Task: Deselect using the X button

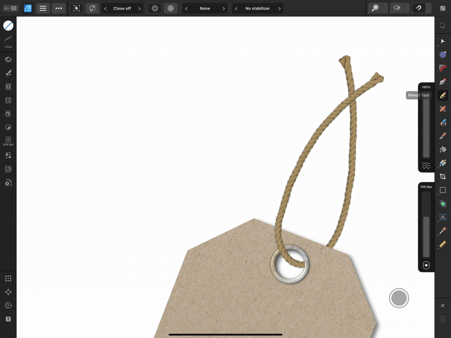Action: pos(443,305)
